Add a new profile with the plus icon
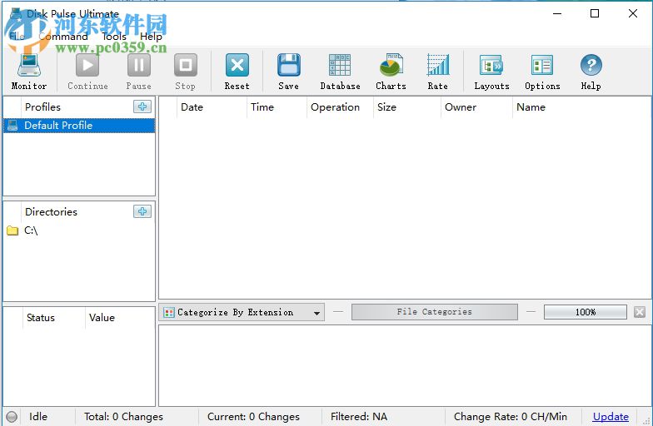Screen dimensions: 653x426 pos(142,106)
